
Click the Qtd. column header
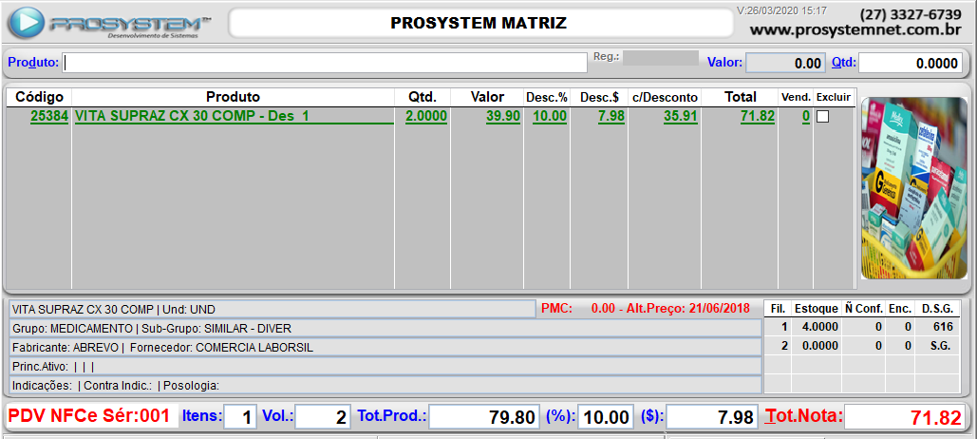point(423,97)
